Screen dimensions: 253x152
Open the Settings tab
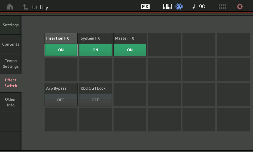pyautogui.click(x=11, y=25)
